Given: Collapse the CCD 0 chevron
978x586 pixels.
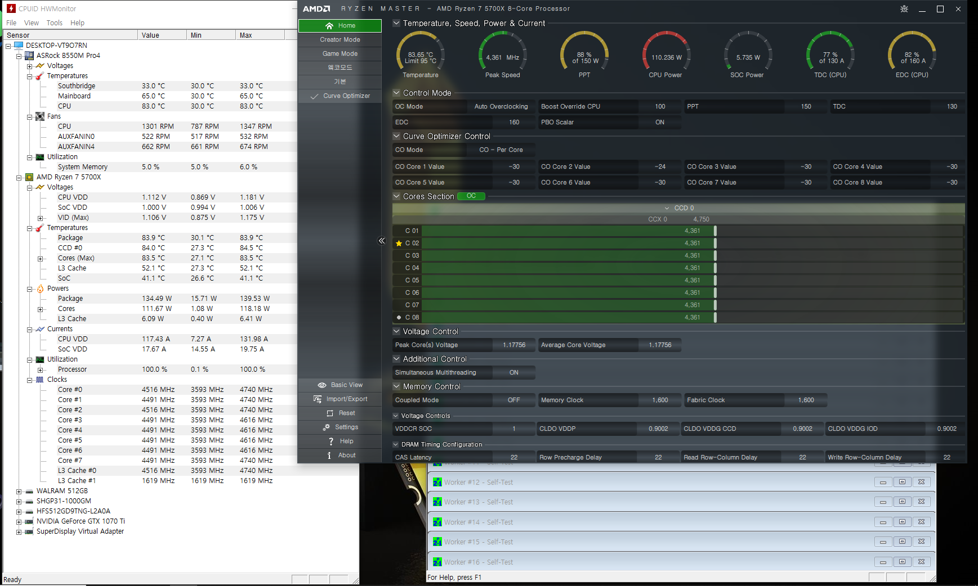Looking at the screenshot, I should (x=667, y=209).
